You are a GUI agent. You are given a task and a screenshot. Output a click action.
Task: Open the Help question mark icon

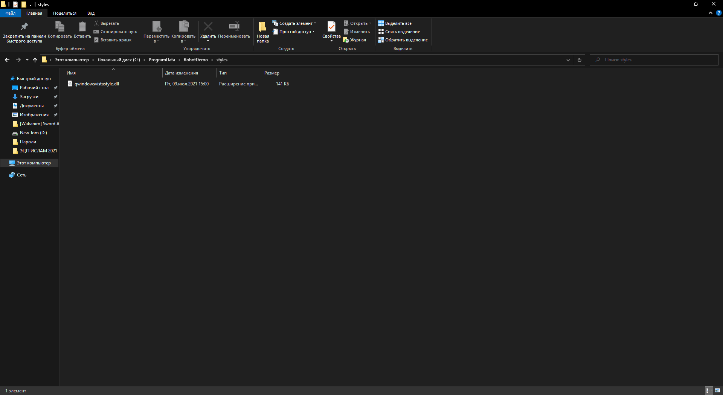coord(718,13)
